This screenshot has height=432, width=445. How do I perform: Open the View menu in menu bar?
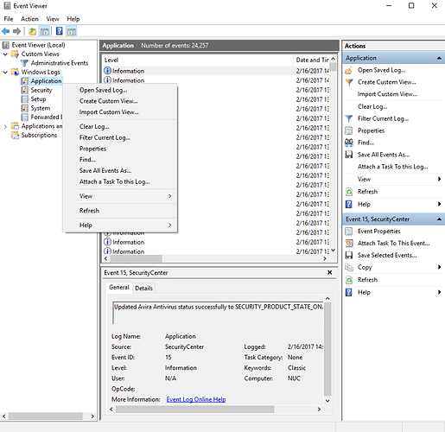(53, 19)
